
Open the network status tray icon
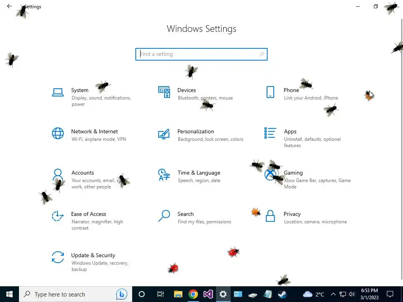tap(343, 294)
